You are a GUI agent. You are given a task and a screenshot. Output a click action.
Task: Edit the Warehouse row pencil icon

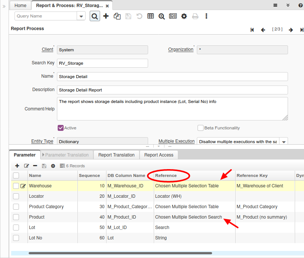[23, 186]
